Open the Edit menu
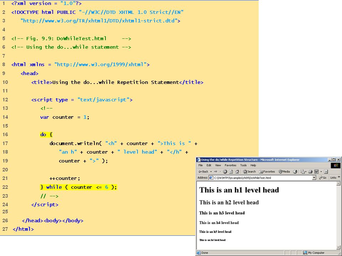Screen dimensions: 342x256 209,165
